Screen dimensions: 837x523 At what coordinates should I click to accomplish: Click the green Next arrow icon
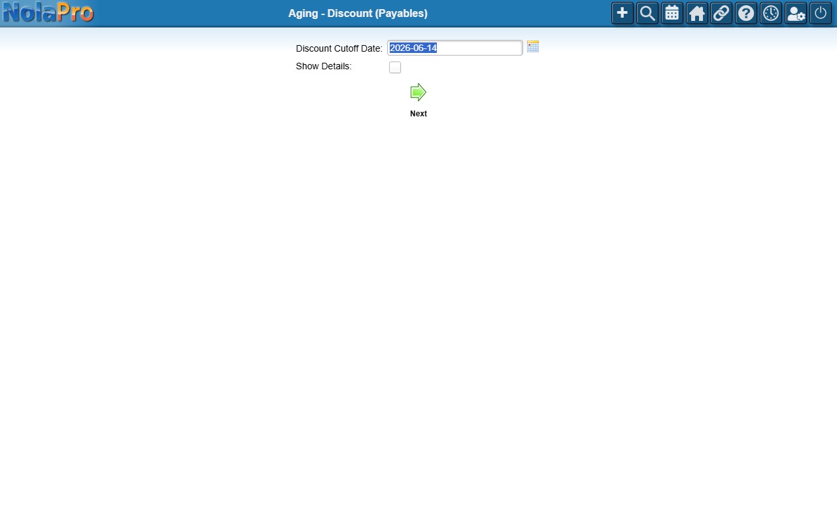pyautogui.click(x=418, y=92)
